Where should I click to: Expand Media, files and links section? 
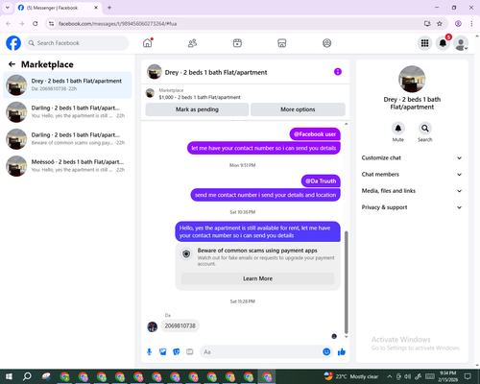point(412,191)
